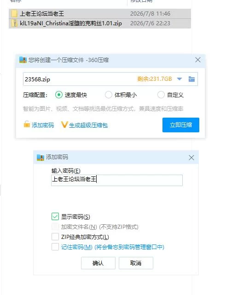Choose the 体积最小 compression option
The image size is (243, 295).
click(109, 95)
